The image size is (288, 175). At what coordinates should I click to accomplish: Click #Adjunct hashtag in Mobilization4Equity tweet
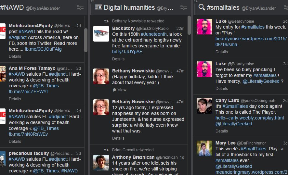point(18,37)
